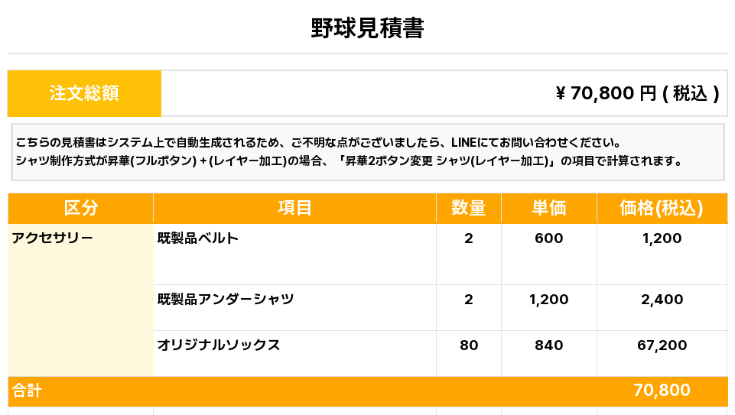Click the 2,400 price for the undershirt

pyautogui.click(x=662, y=300)
